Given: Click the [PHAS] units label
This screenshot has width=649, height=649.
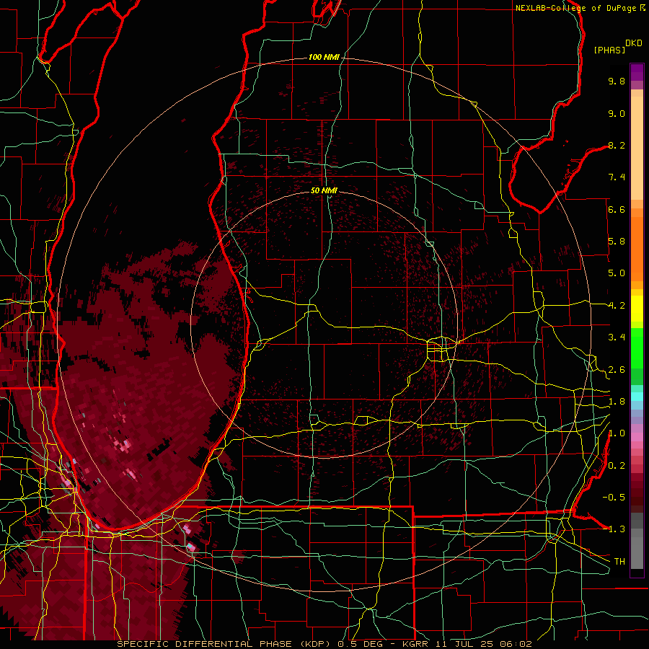Looking at the screenshot, I should tap(609, 50).
